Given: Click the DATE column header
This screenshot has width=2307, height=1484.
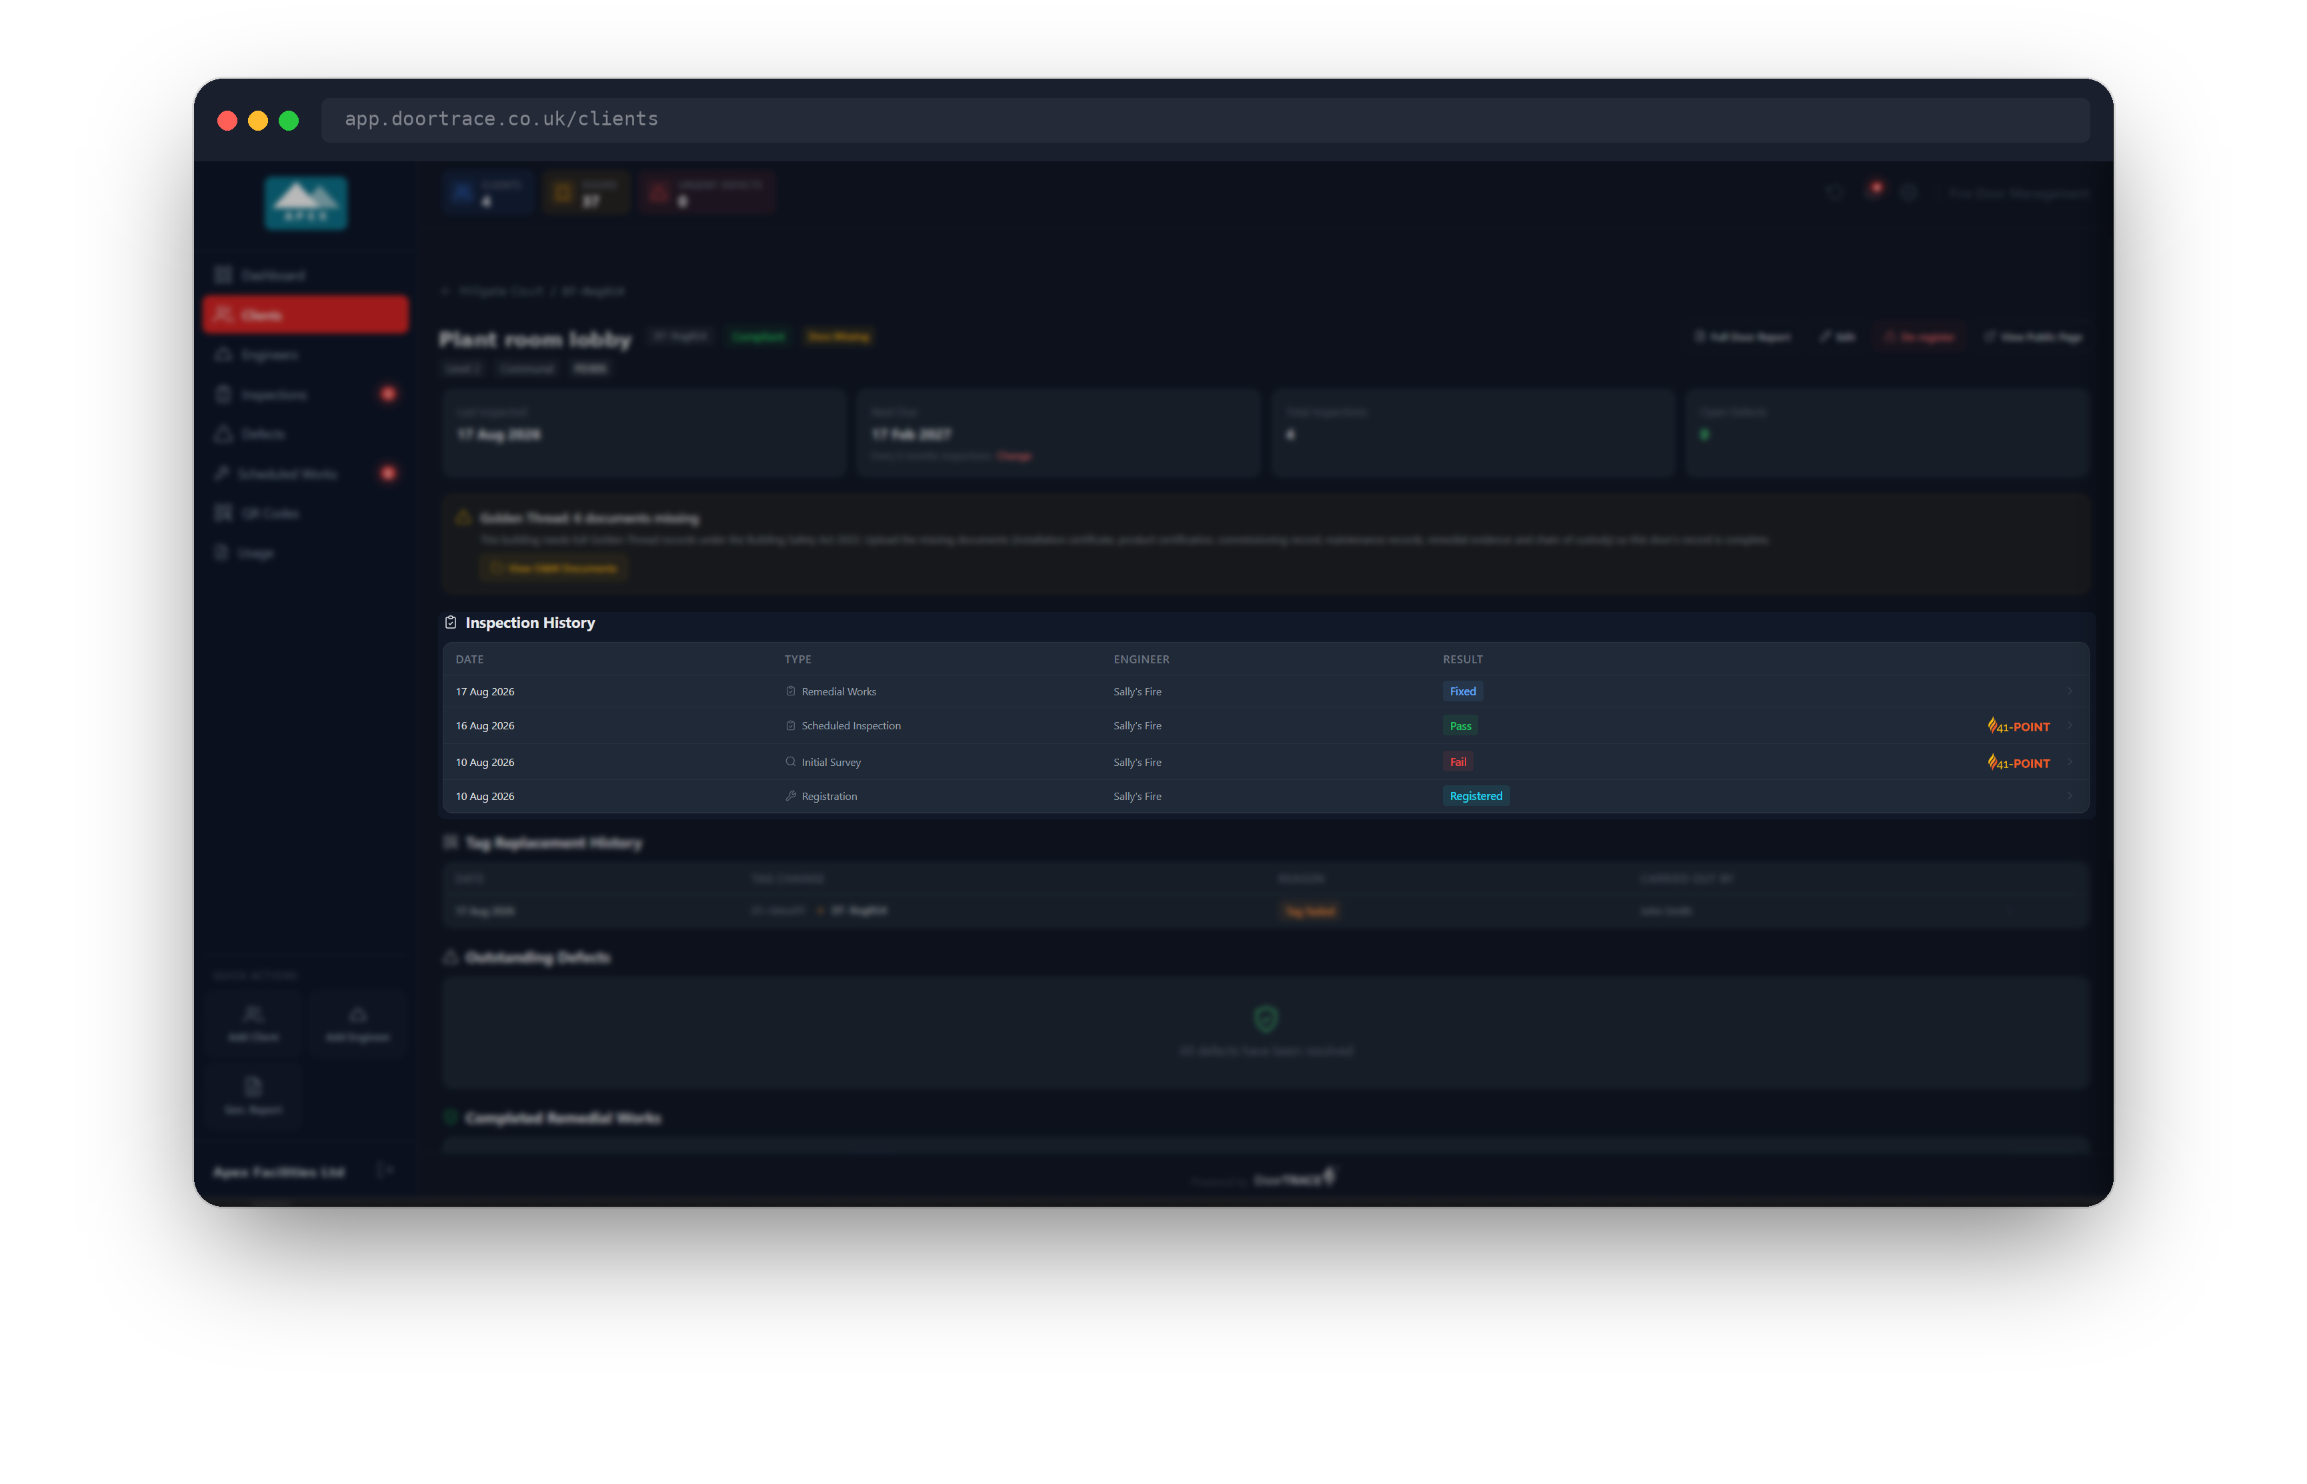Looking at the screenshot, I should [469, 659].
